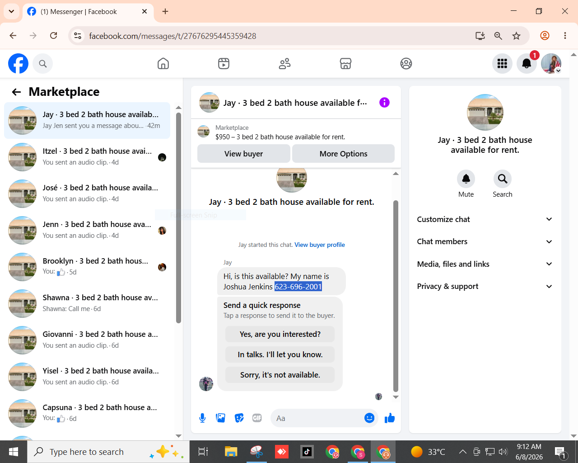Close the Messenger Facebook tab
Image resolution: width=578 pixels, height=463 pixels.
pos(144,11)
